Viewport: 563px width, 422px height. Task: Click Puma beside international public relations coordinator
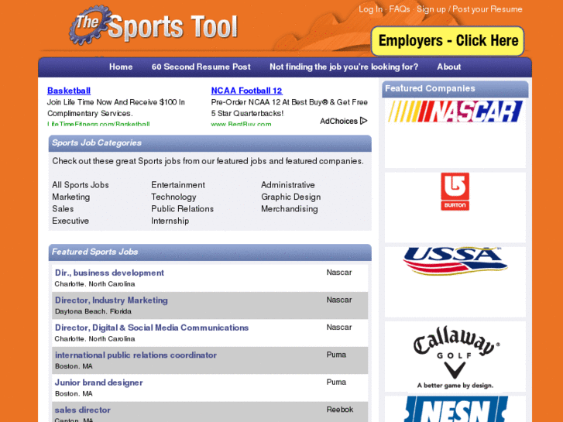click(336, 355)
